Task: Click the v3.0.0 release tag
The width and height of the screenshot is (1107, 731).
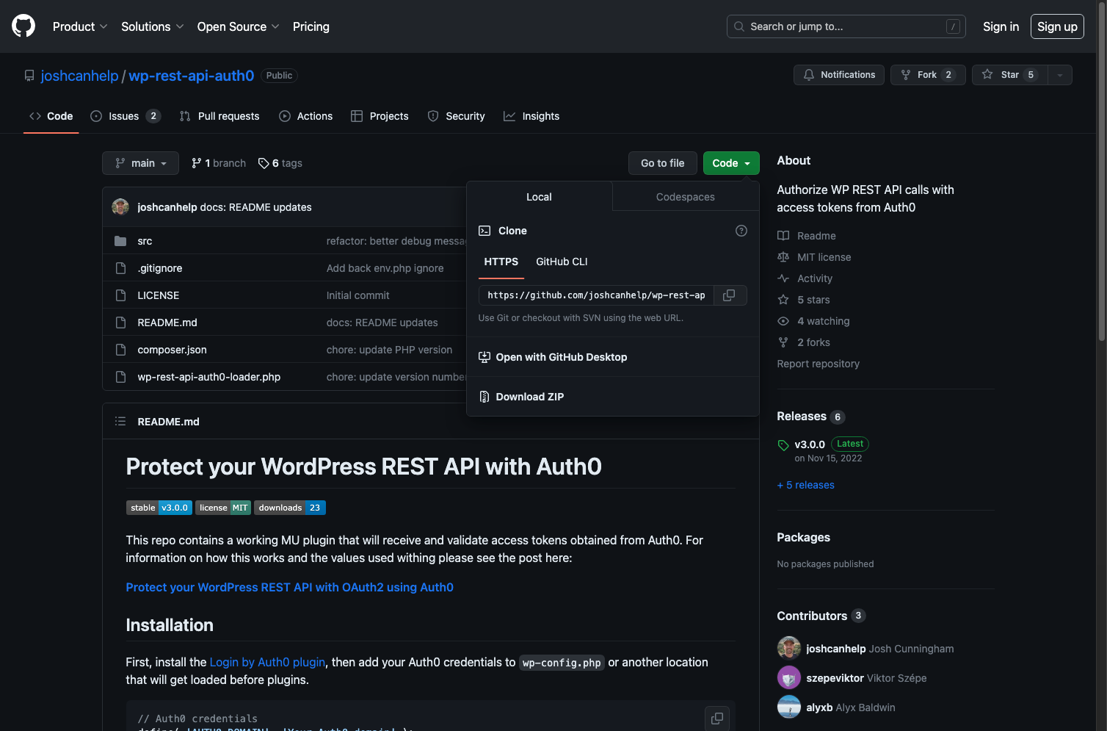Action: (810, 444)
